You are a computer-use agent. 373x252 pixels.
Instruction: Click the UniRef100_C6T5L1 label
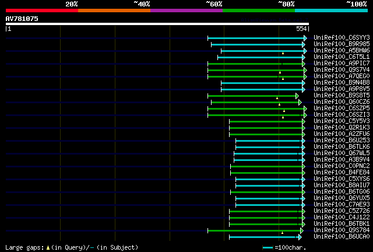(x=342, y=57)
